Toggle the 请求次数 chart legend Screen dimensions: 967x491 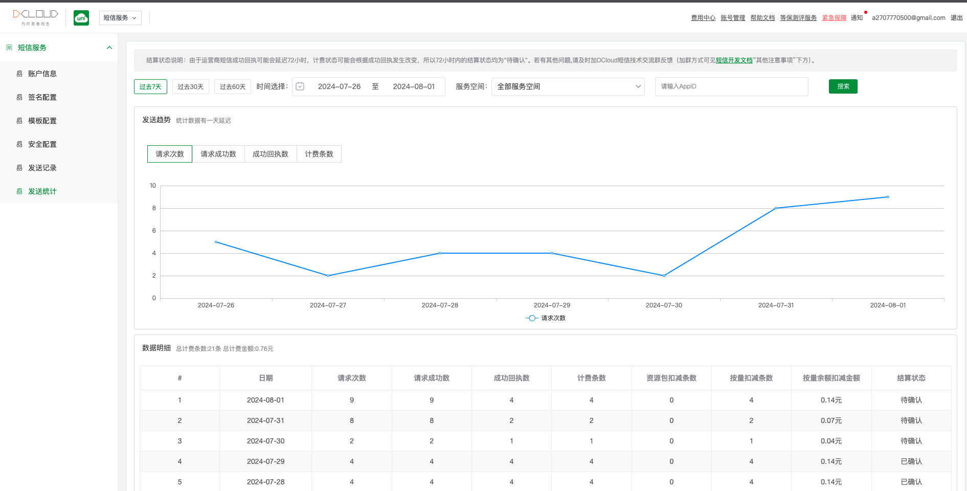(546, 318)
